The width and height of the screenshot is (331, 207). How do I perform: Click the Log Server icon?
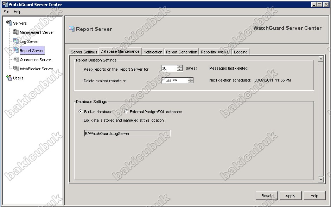[x=15, y=41]
